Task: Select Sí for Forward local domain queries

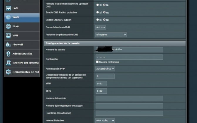Action: (x=97, y=5)
